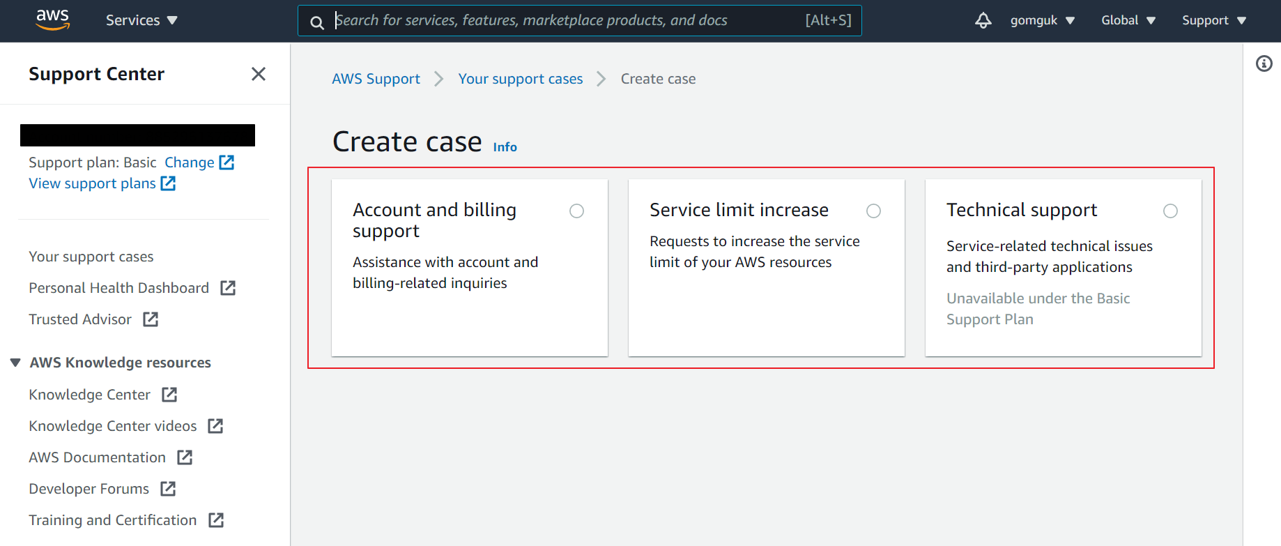Screen dimensions: 1281x546
Task: Click the AWS logo home icon
Action: click(x=53, y=20)
